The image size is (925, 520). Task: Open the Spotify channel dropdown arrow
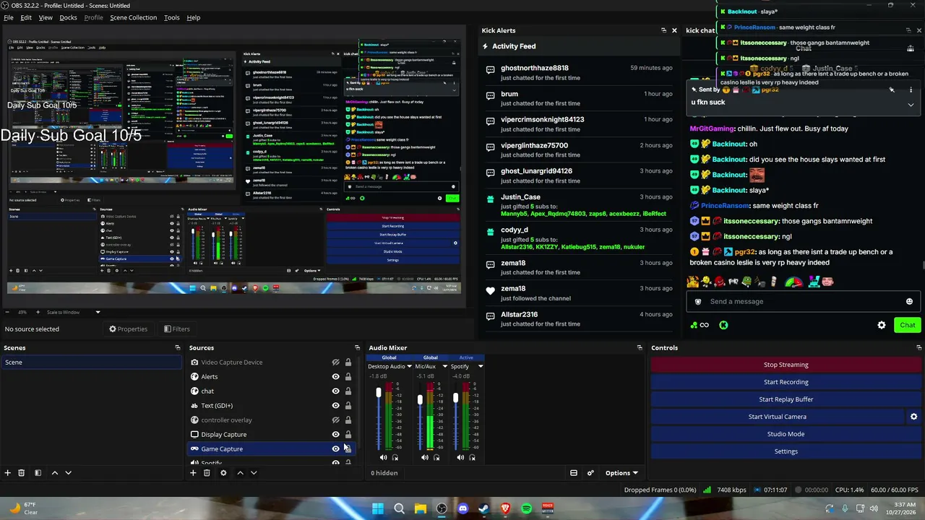coord(480,367)
